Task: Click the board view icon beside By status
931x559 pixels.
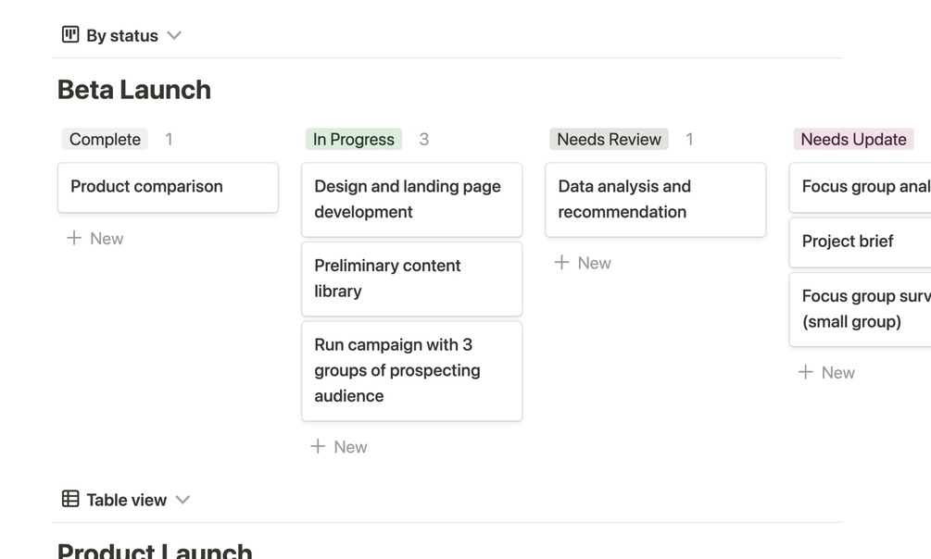Action: tap(70, 35)
